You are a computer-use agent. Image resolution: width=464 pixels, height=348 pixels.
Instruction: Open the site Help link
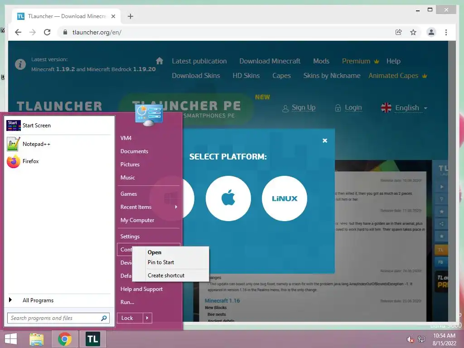point(393,61)
